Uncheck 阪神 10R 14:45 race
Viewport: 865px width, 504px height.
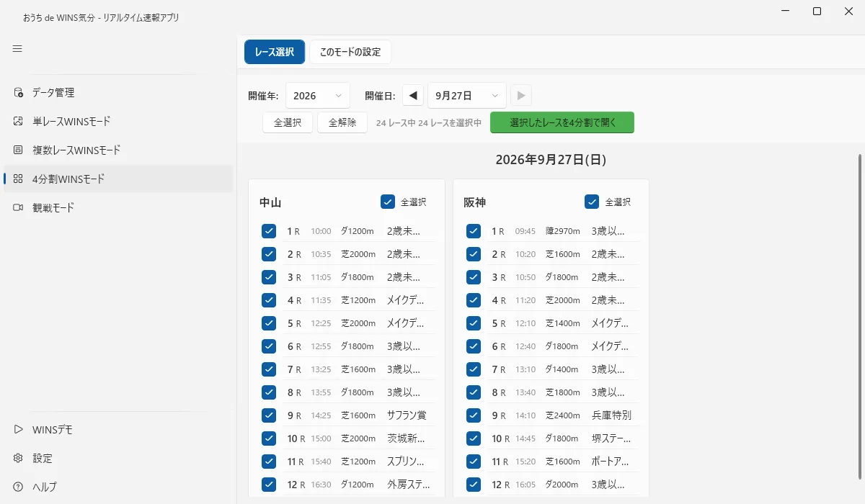pyautogui.click(x=474, y=438)
